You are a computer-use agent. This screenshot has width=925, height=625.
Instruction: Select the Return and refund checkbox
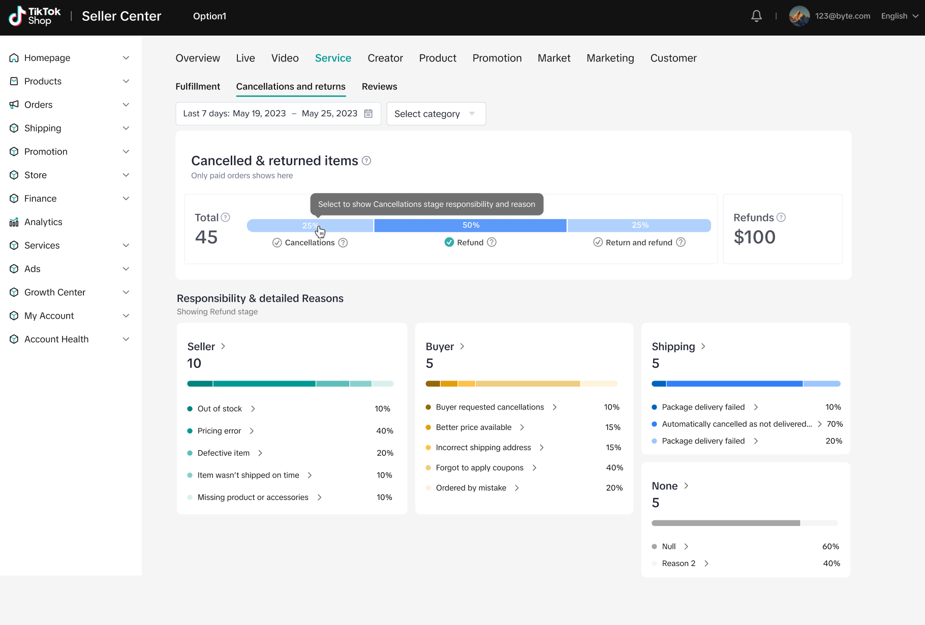tap(598, 242)
